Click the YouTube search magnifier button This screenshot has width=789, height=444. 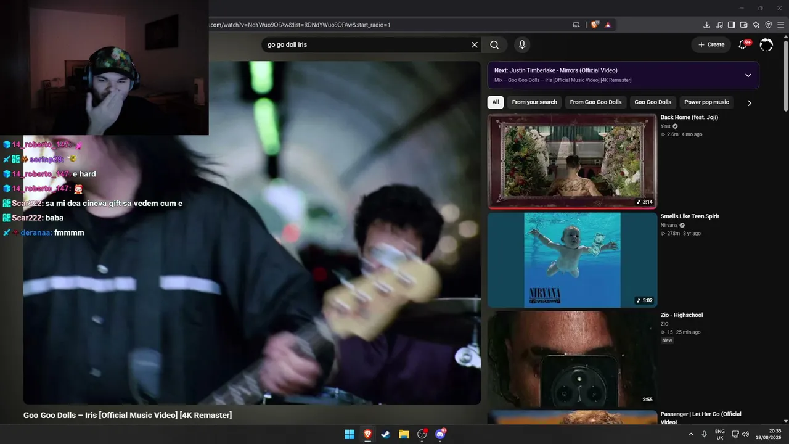(494, 45)
